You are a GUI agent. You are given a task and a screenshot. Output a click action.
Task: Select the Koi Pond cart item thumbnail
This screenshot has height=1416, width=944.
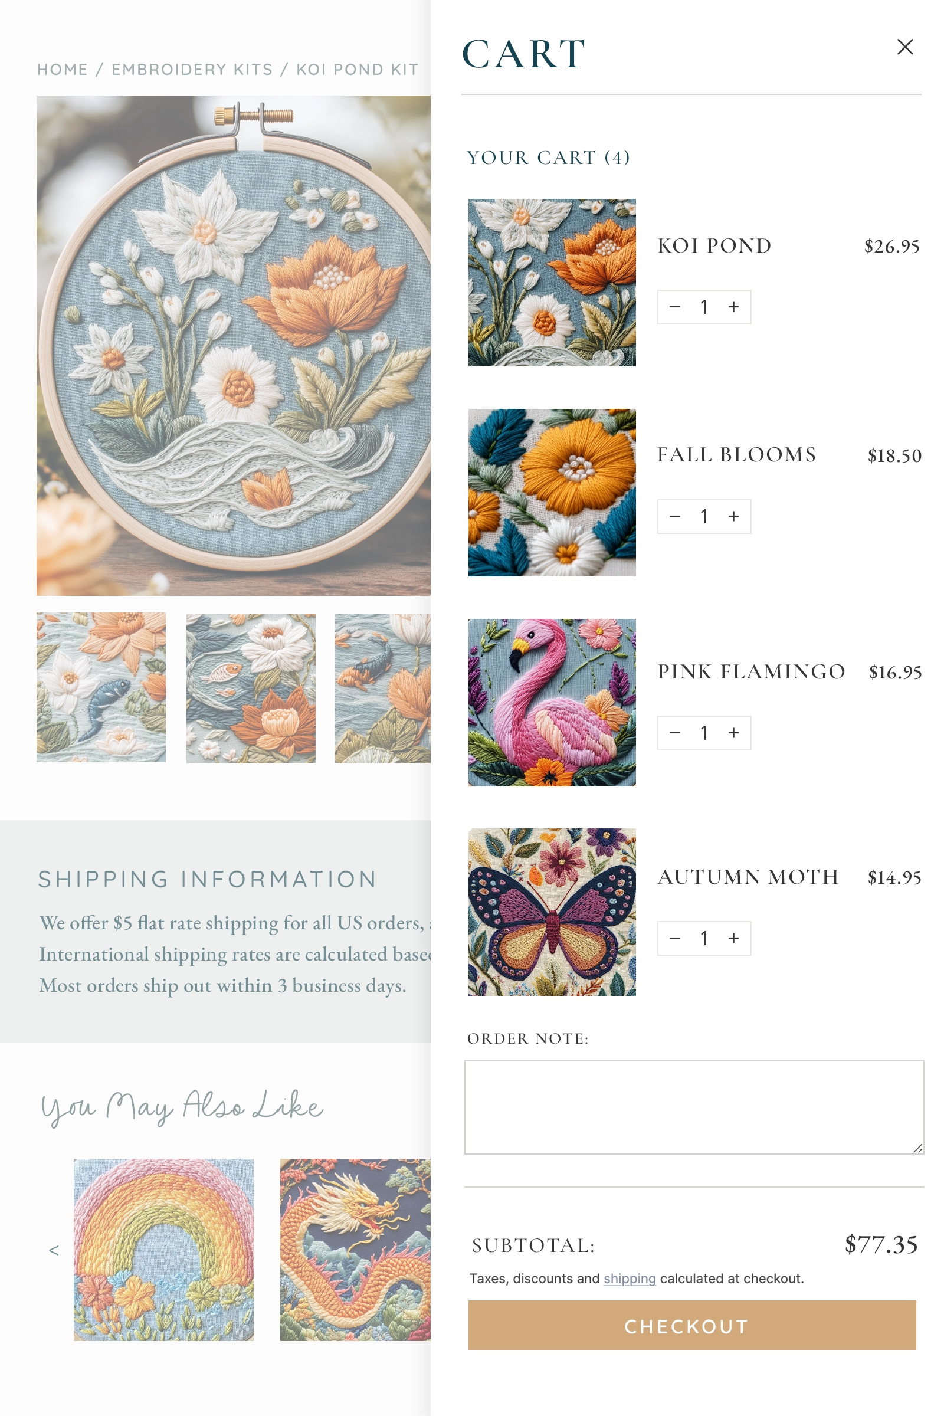[x=552, y=283]
